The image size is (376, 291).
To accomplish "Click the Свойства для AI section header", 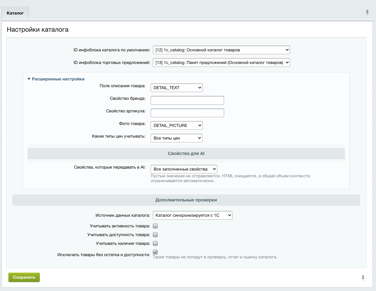I will pos(186,153).
